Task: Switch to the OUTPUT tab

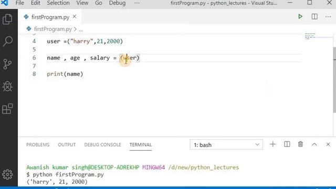Action: (x=67, y=145)
